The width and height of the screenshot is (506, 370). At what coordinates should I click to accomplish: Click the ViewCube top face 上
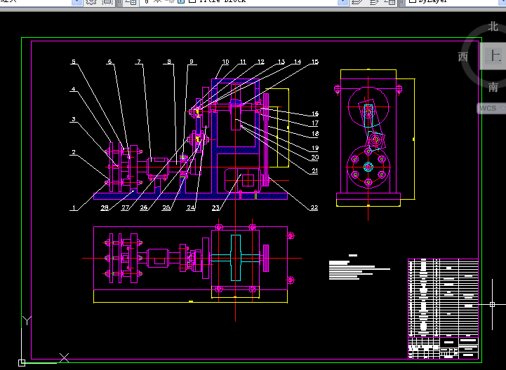[x=493, y=57]
